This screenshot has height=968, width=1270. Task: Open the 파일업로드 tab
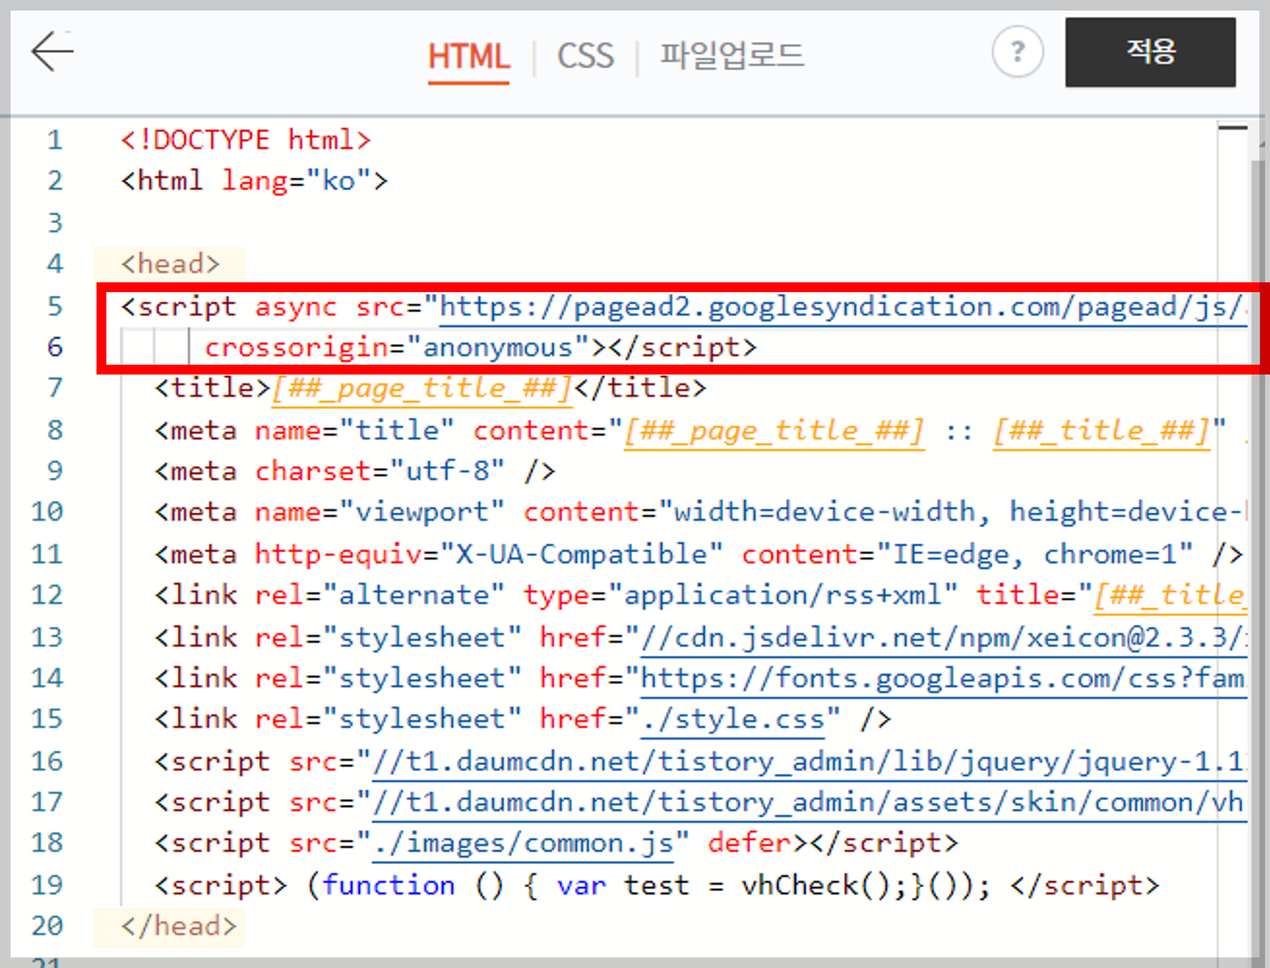[x=731, y=56]
